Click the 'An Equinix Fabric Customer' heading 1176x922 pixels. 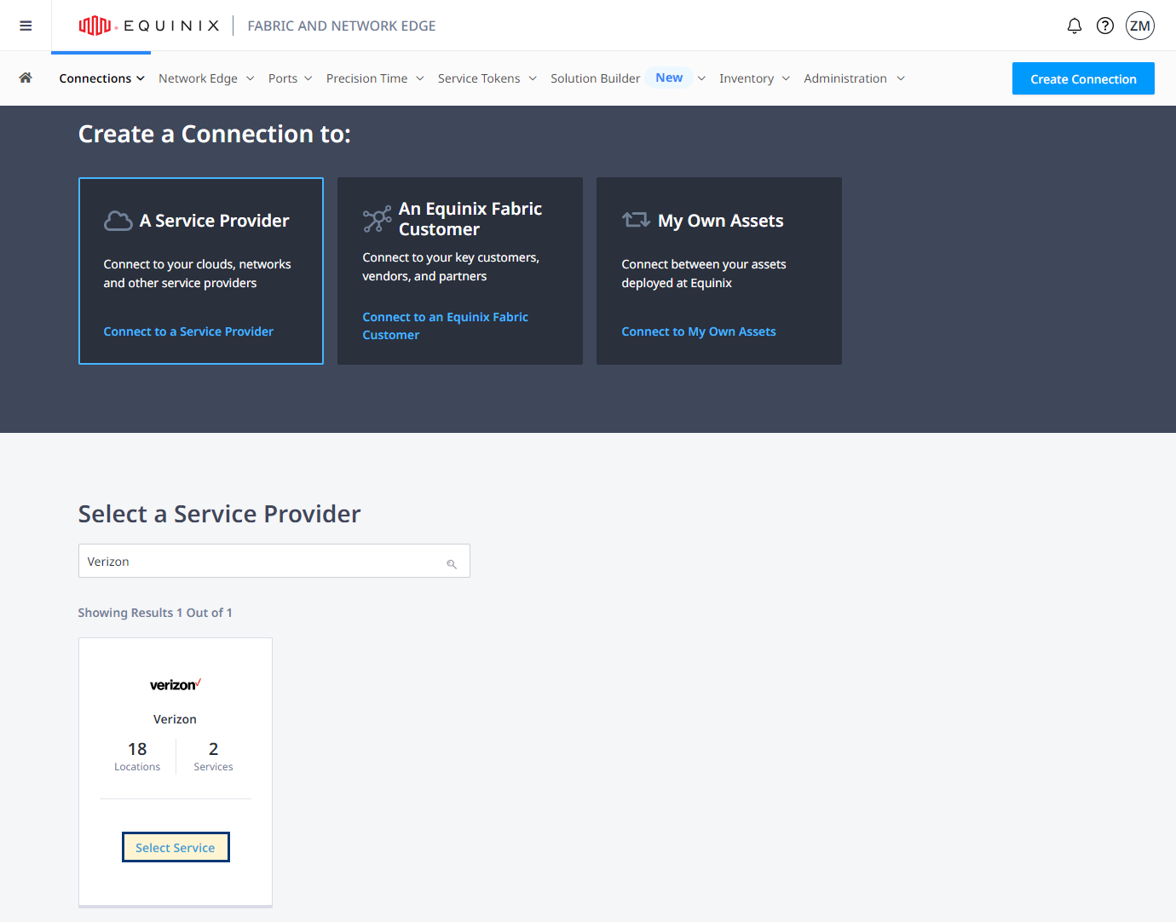[x=470, y=219]
